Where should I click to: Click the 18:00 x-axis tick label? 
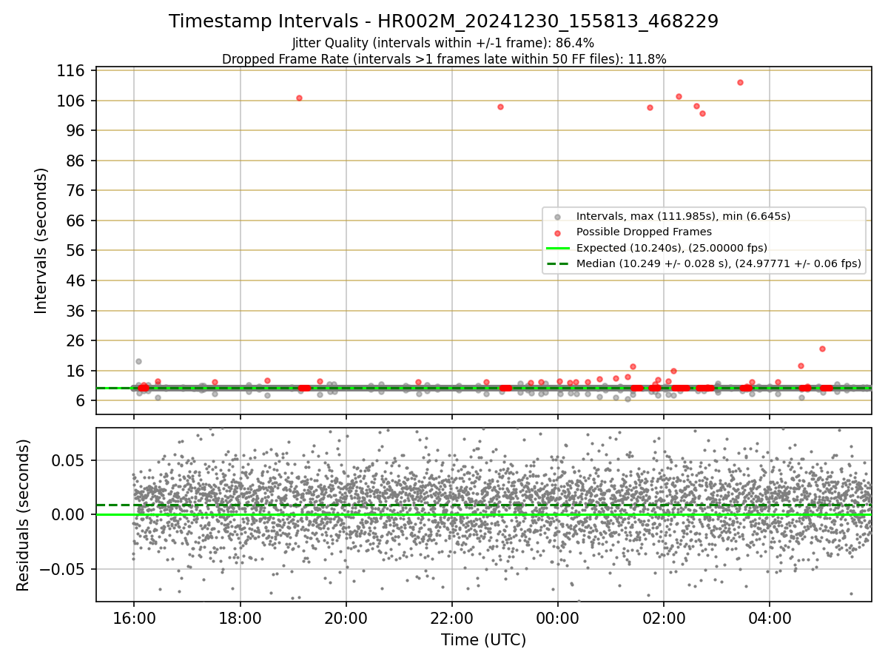(240, 617)
